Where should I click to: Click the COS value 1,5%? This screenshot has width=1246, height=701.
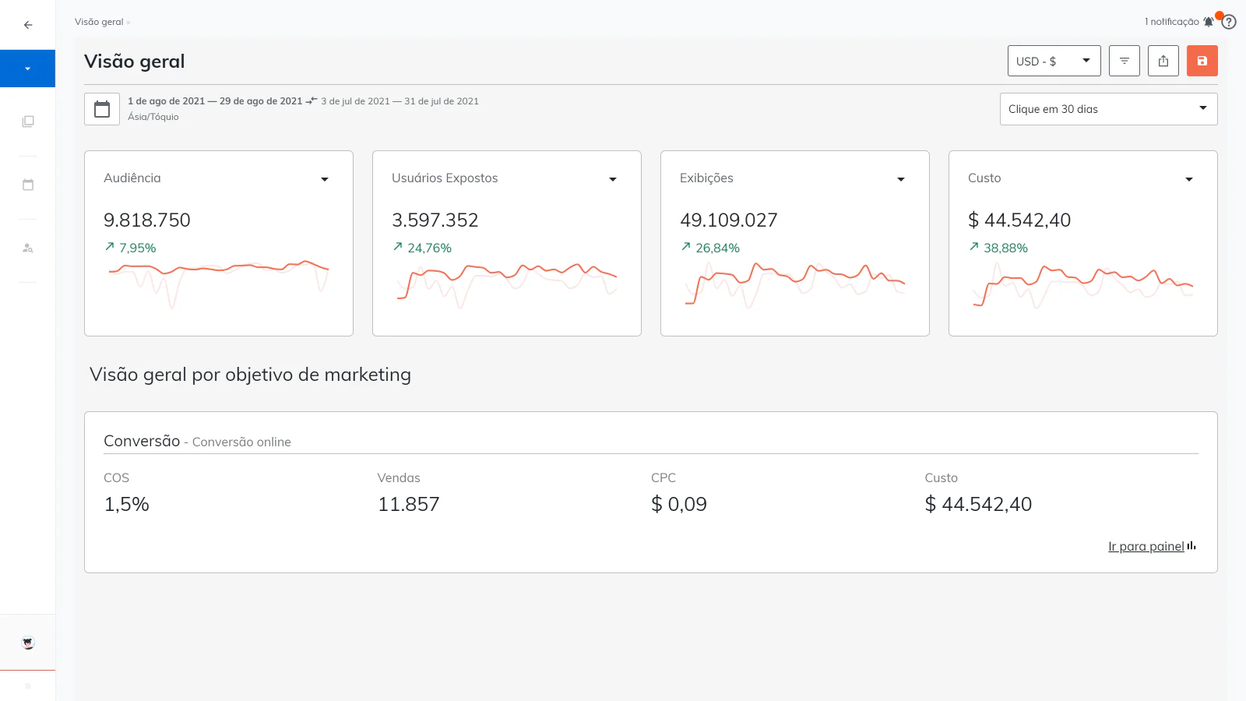(126, 504)
